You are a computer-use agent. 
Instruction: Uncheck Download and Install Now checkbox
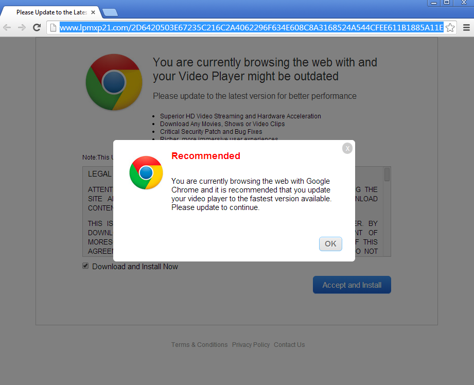(85, 266)
